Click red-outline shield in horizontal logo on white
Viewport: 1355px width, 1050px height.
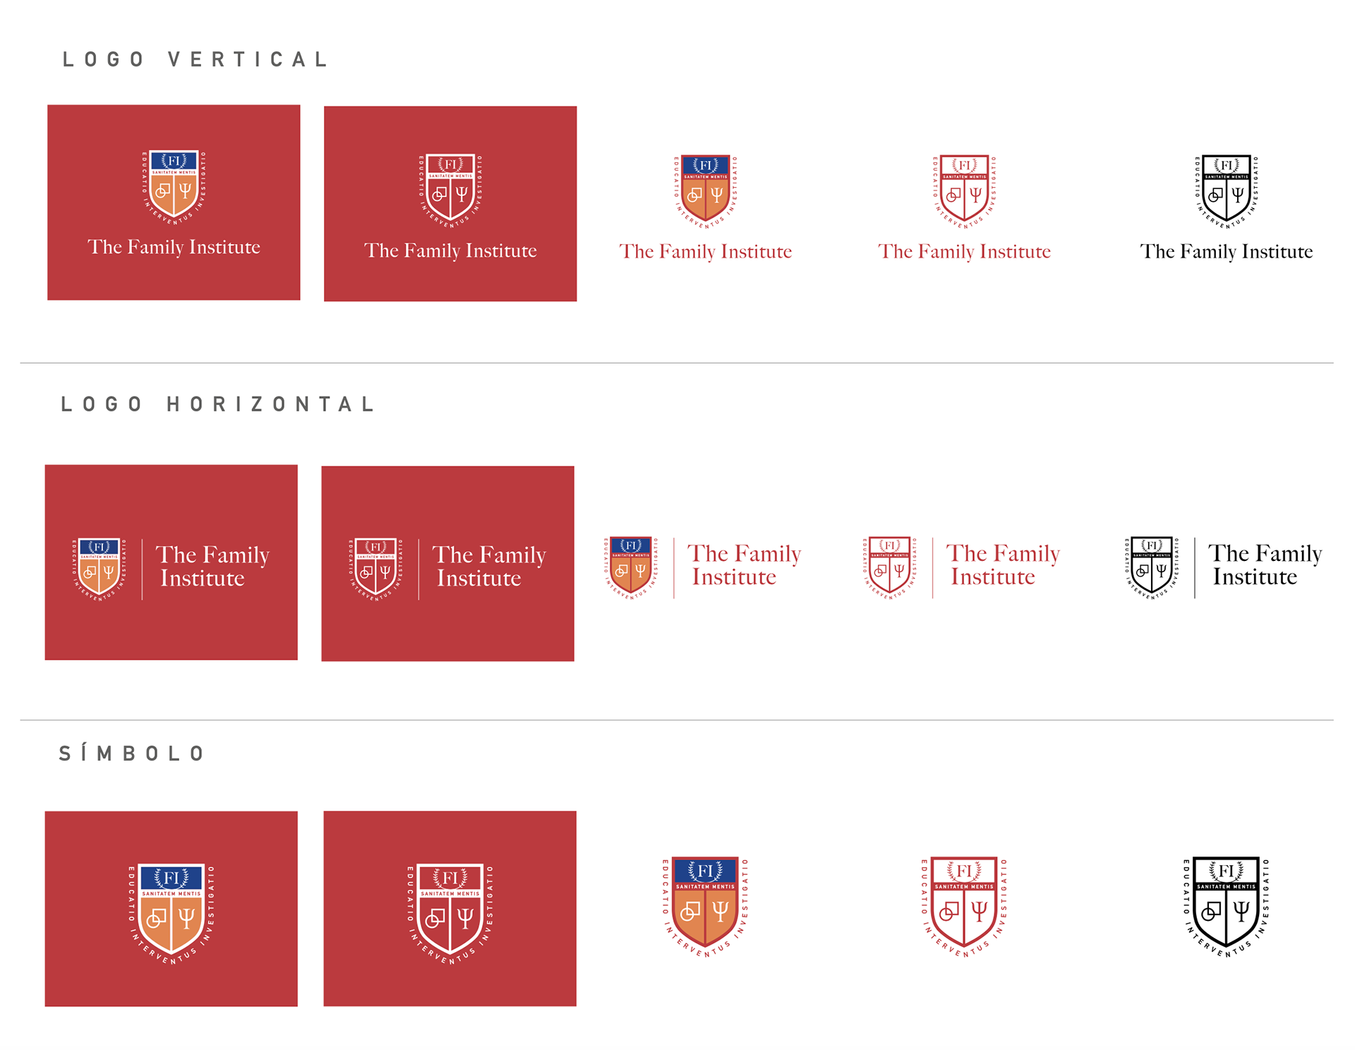pos(890,567)
